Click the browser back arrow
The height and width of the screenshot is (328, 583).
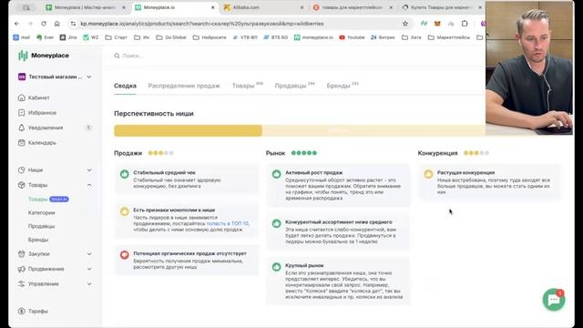tap(17, 24)
